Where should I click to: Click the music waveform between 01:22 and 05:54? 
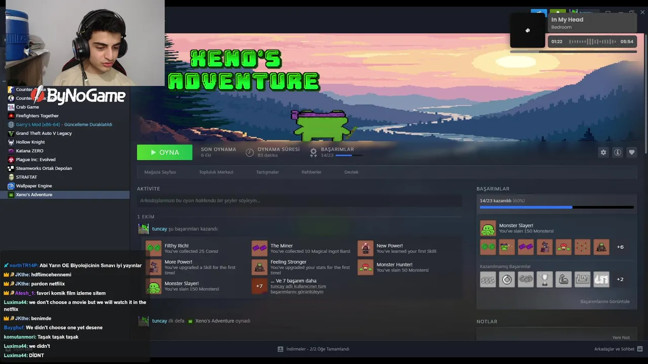[593, 41]
